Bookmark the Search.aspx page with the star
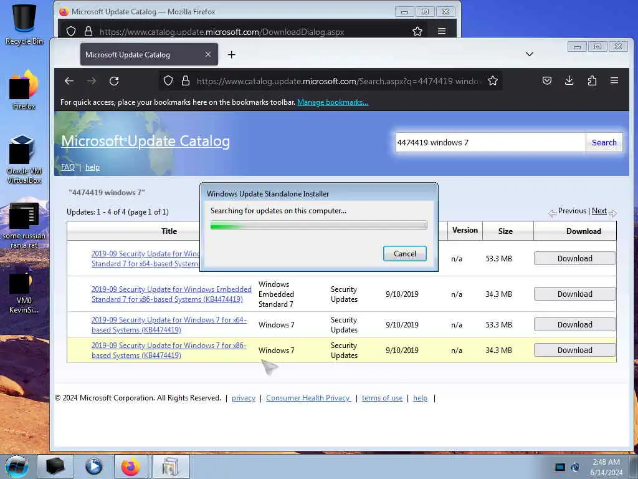This screenshot has height=479, width=638. pos(493,81)
